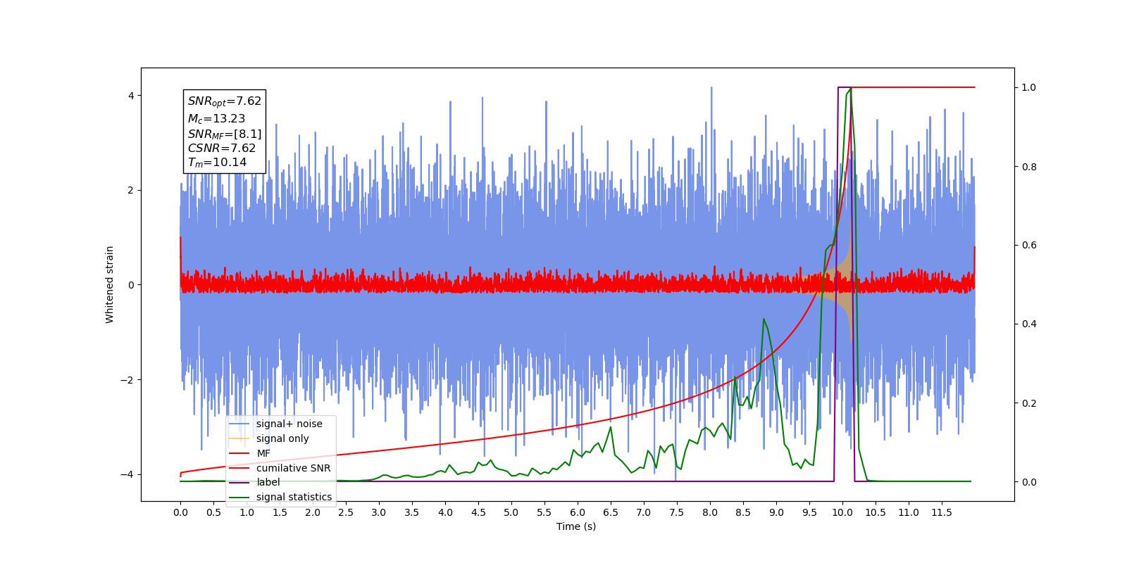Click the SNRMF=[8.1] annotation line
This screenshot has height=563, width=1127.
pyautogui.click(x=225, y=134)
